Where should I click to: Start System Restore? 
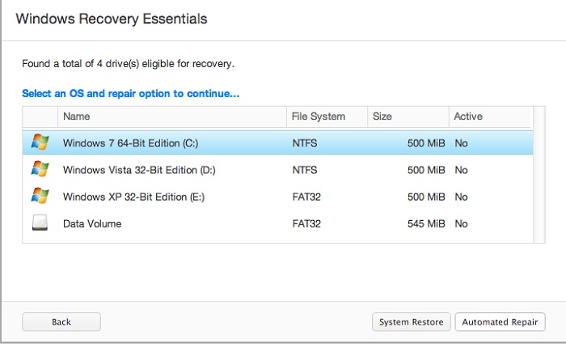click(x=412, y=322)
